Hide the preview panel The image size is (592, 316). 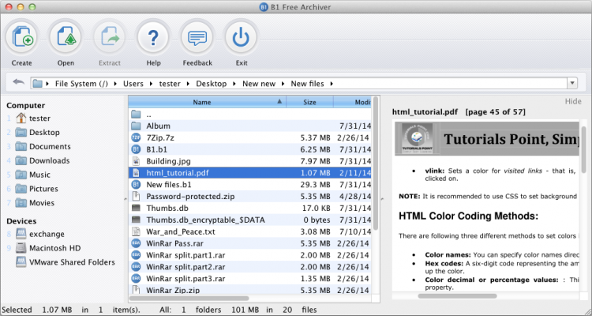click(x=573, y=101)
